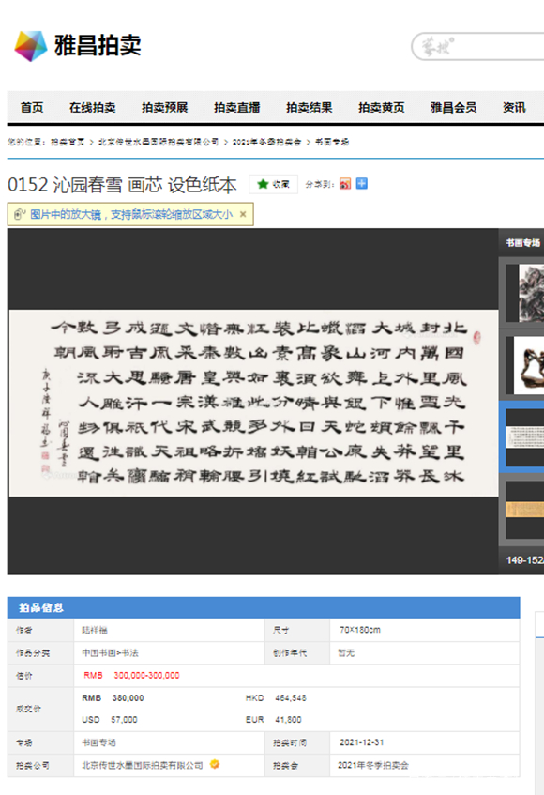Click the Artron auction colorful logo

[x=30, y=46]
